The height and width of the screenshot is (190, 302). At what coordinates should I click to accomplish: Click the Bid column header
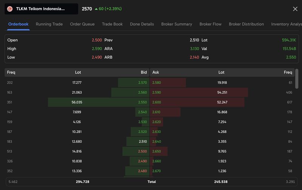click(144, 72)
